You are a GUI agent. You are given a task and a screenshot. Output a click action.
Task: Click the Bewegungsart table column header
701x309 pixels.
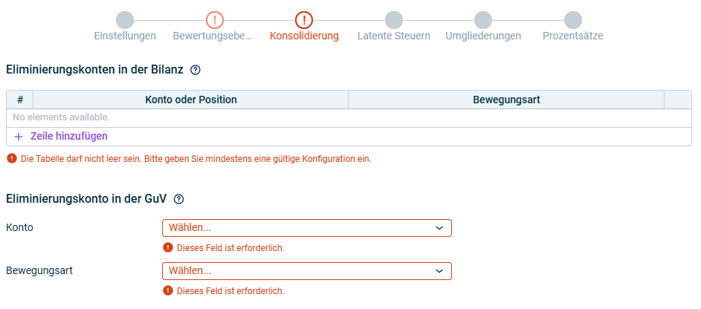[x=506, y=100]
